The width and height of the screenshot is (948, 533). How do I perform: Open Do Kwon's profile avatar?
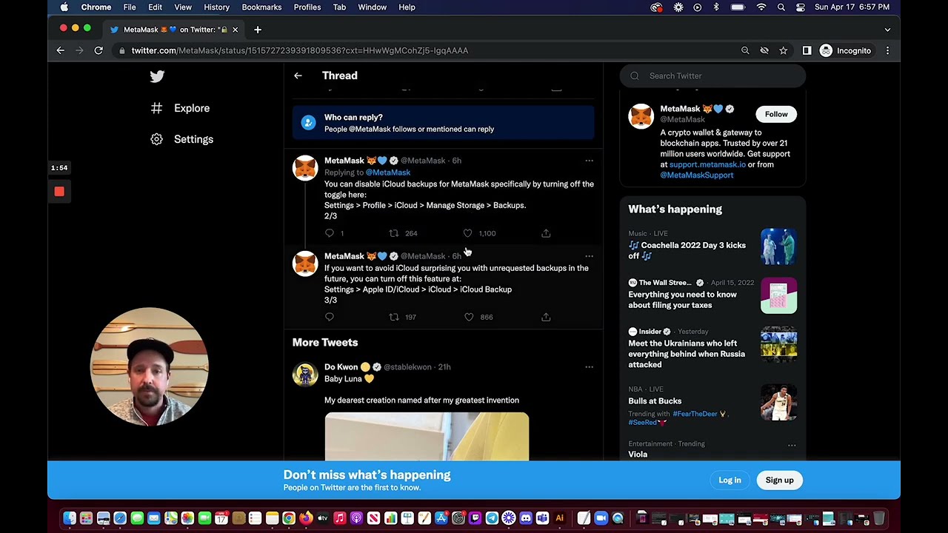305,375
